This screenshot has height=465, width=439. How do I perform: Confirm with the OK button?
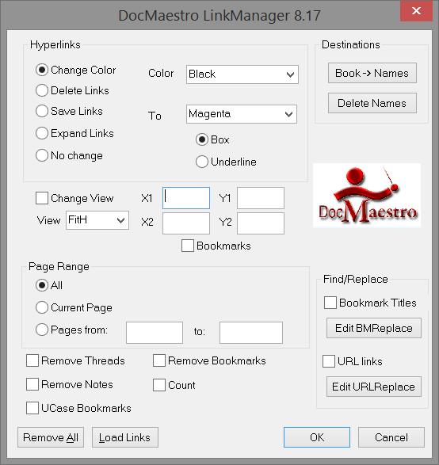coord(317,437)
